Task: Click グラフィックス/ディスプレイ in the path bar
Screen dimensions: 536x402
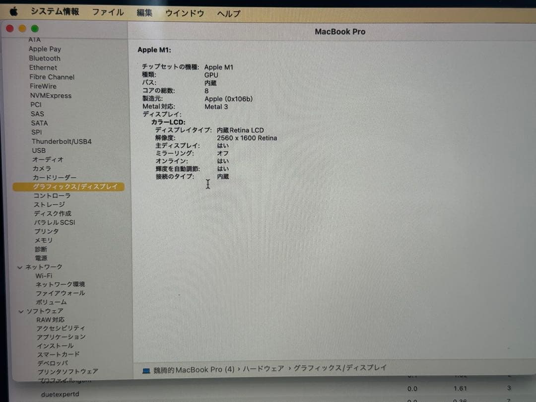Action: [x=340, y=367]
